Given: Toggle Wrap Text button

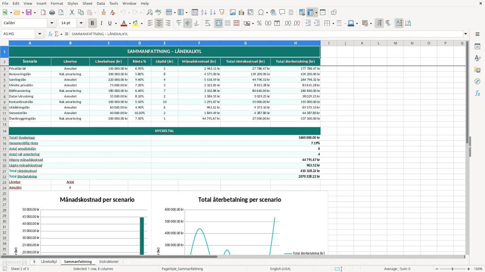Looking at the screenshot, I should (x=208, y=23).
